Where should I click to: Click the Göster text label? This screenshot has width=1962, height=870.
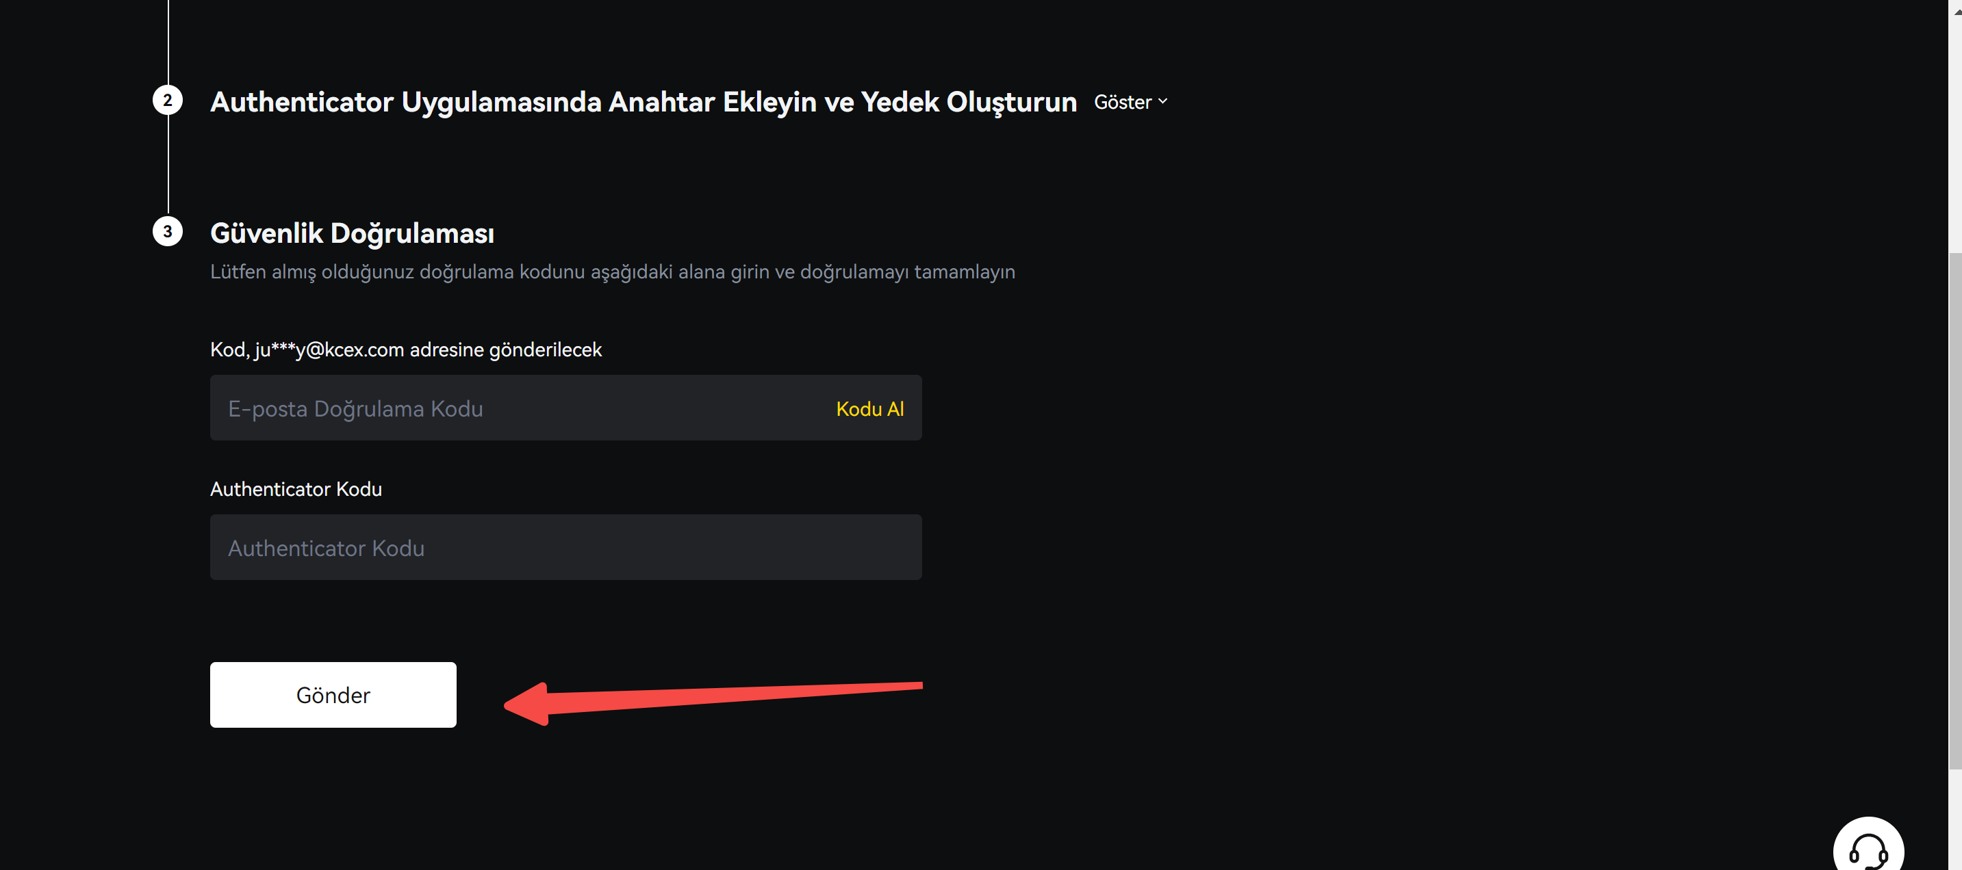click(x=1123, y=102)
